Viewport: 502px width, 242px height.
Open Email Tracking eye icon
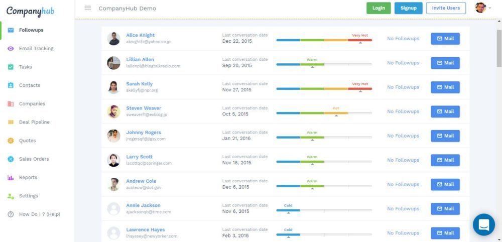[x=11, y=49]
